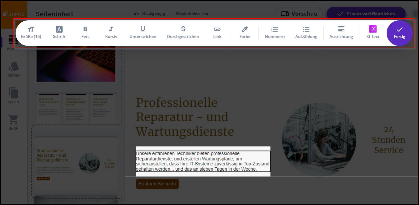Apply strikethrough with Durchgestrichen icon
This screenshot has height=205, width=419.
click(183, 32)
